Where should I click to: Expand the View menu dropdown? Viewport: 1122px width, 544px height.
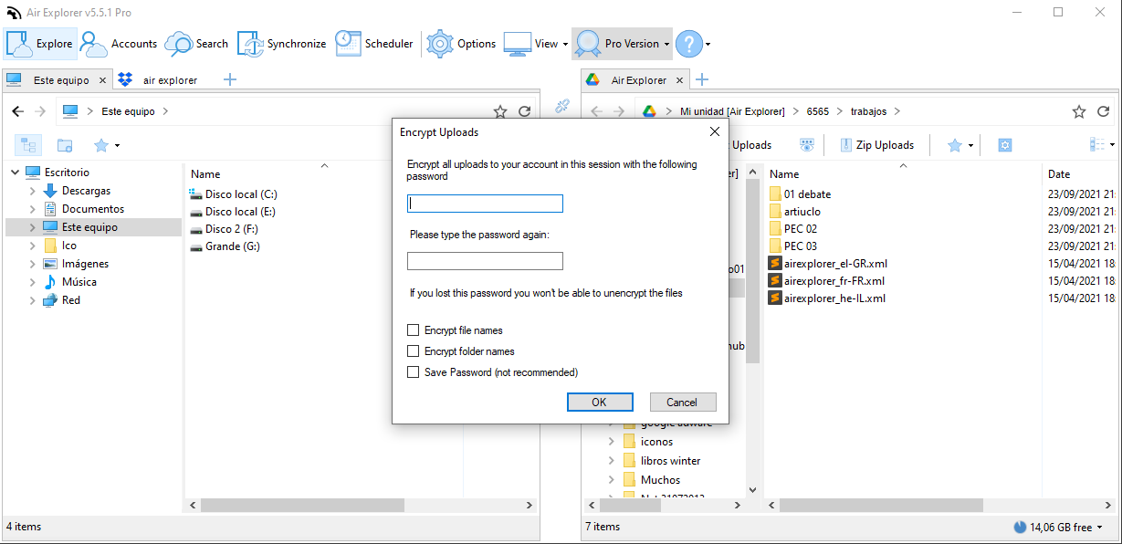point(568,43)
